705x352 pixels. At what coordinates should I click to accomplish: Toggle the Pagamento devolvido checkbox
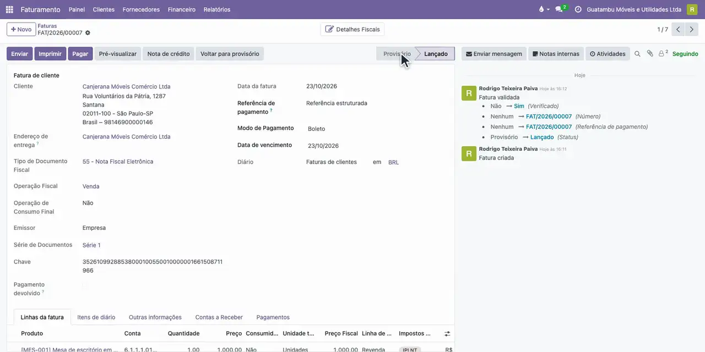tap(85, 285)
